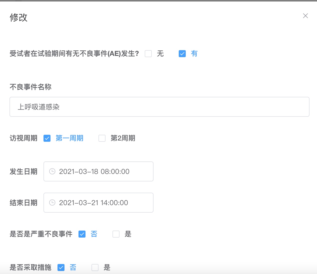
Task: Click the 结束日期 date input field
Action: (98, 203)
